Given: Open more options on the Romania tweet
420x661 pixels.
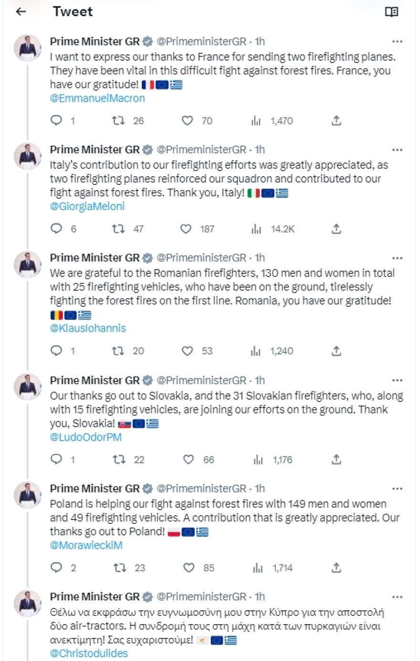Looking at the screenshot, I should (x=397, y=257).
